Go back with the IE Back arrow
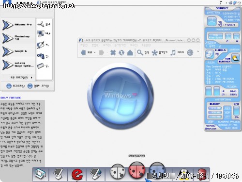242x182 pixels. point(83,53)
